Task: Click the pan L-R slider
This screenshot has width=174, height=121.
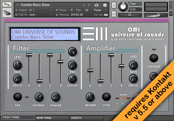Action: 130,15
